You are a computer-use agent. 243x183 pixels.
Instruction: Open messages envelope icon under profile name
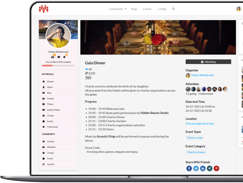(59, 57)
